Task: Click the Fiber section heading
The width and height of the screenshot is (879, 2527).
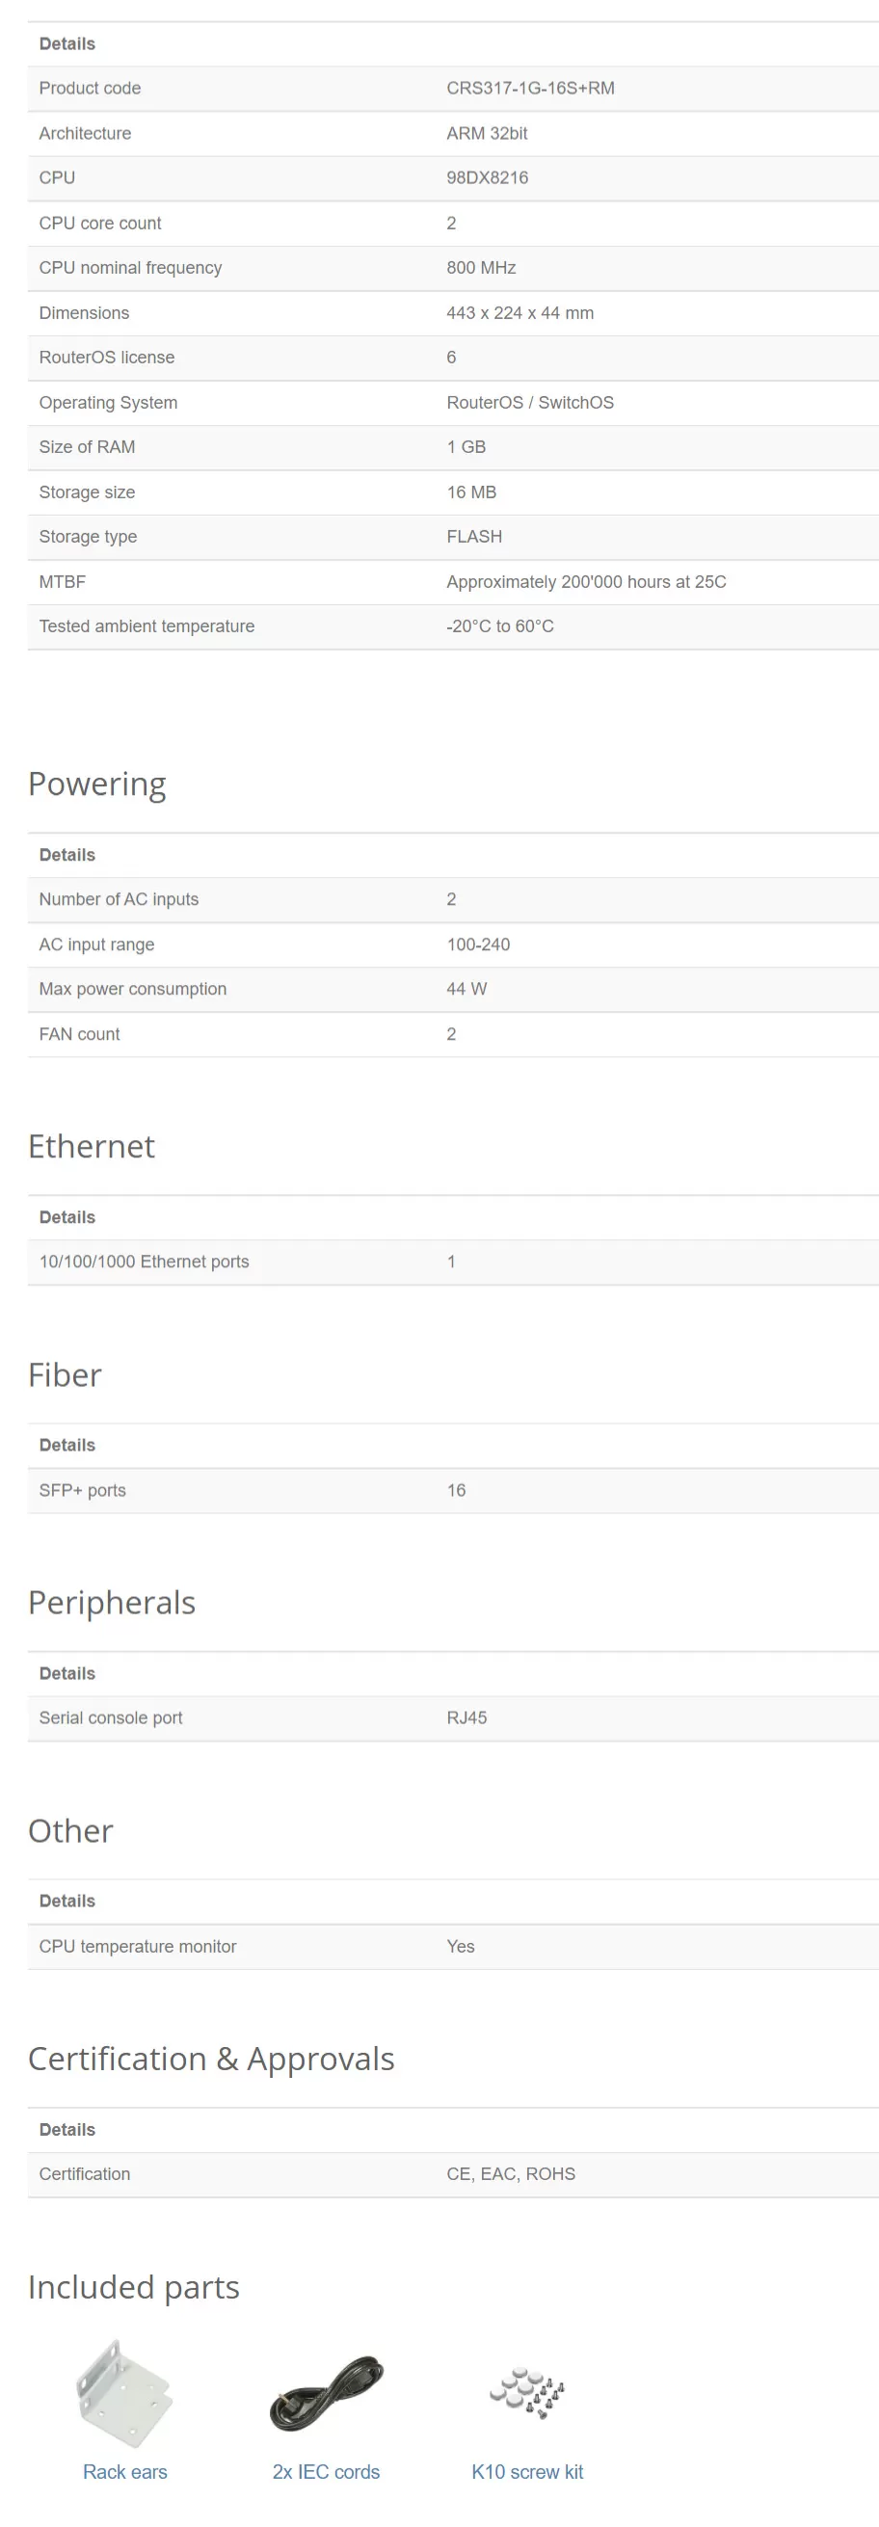Action: [x=65, y=1374]
